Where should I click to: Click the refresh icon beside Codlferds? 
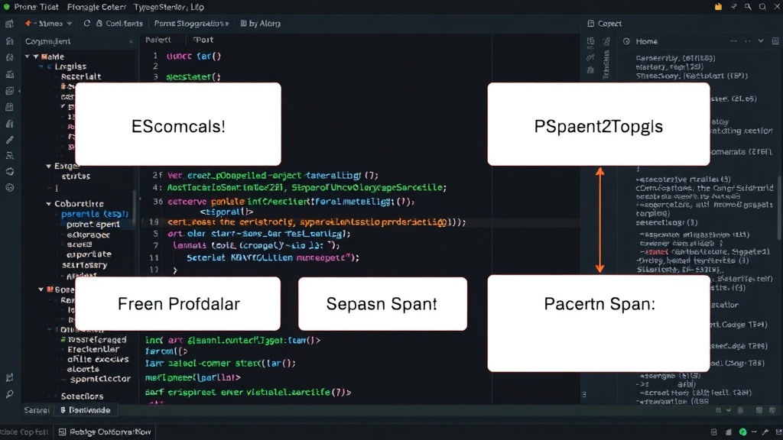click(x=87, y=24)
